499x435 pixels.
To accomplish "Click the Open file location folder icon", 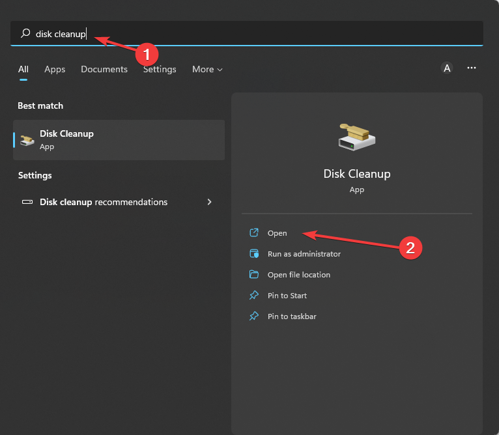I will (x=254, y=274).
